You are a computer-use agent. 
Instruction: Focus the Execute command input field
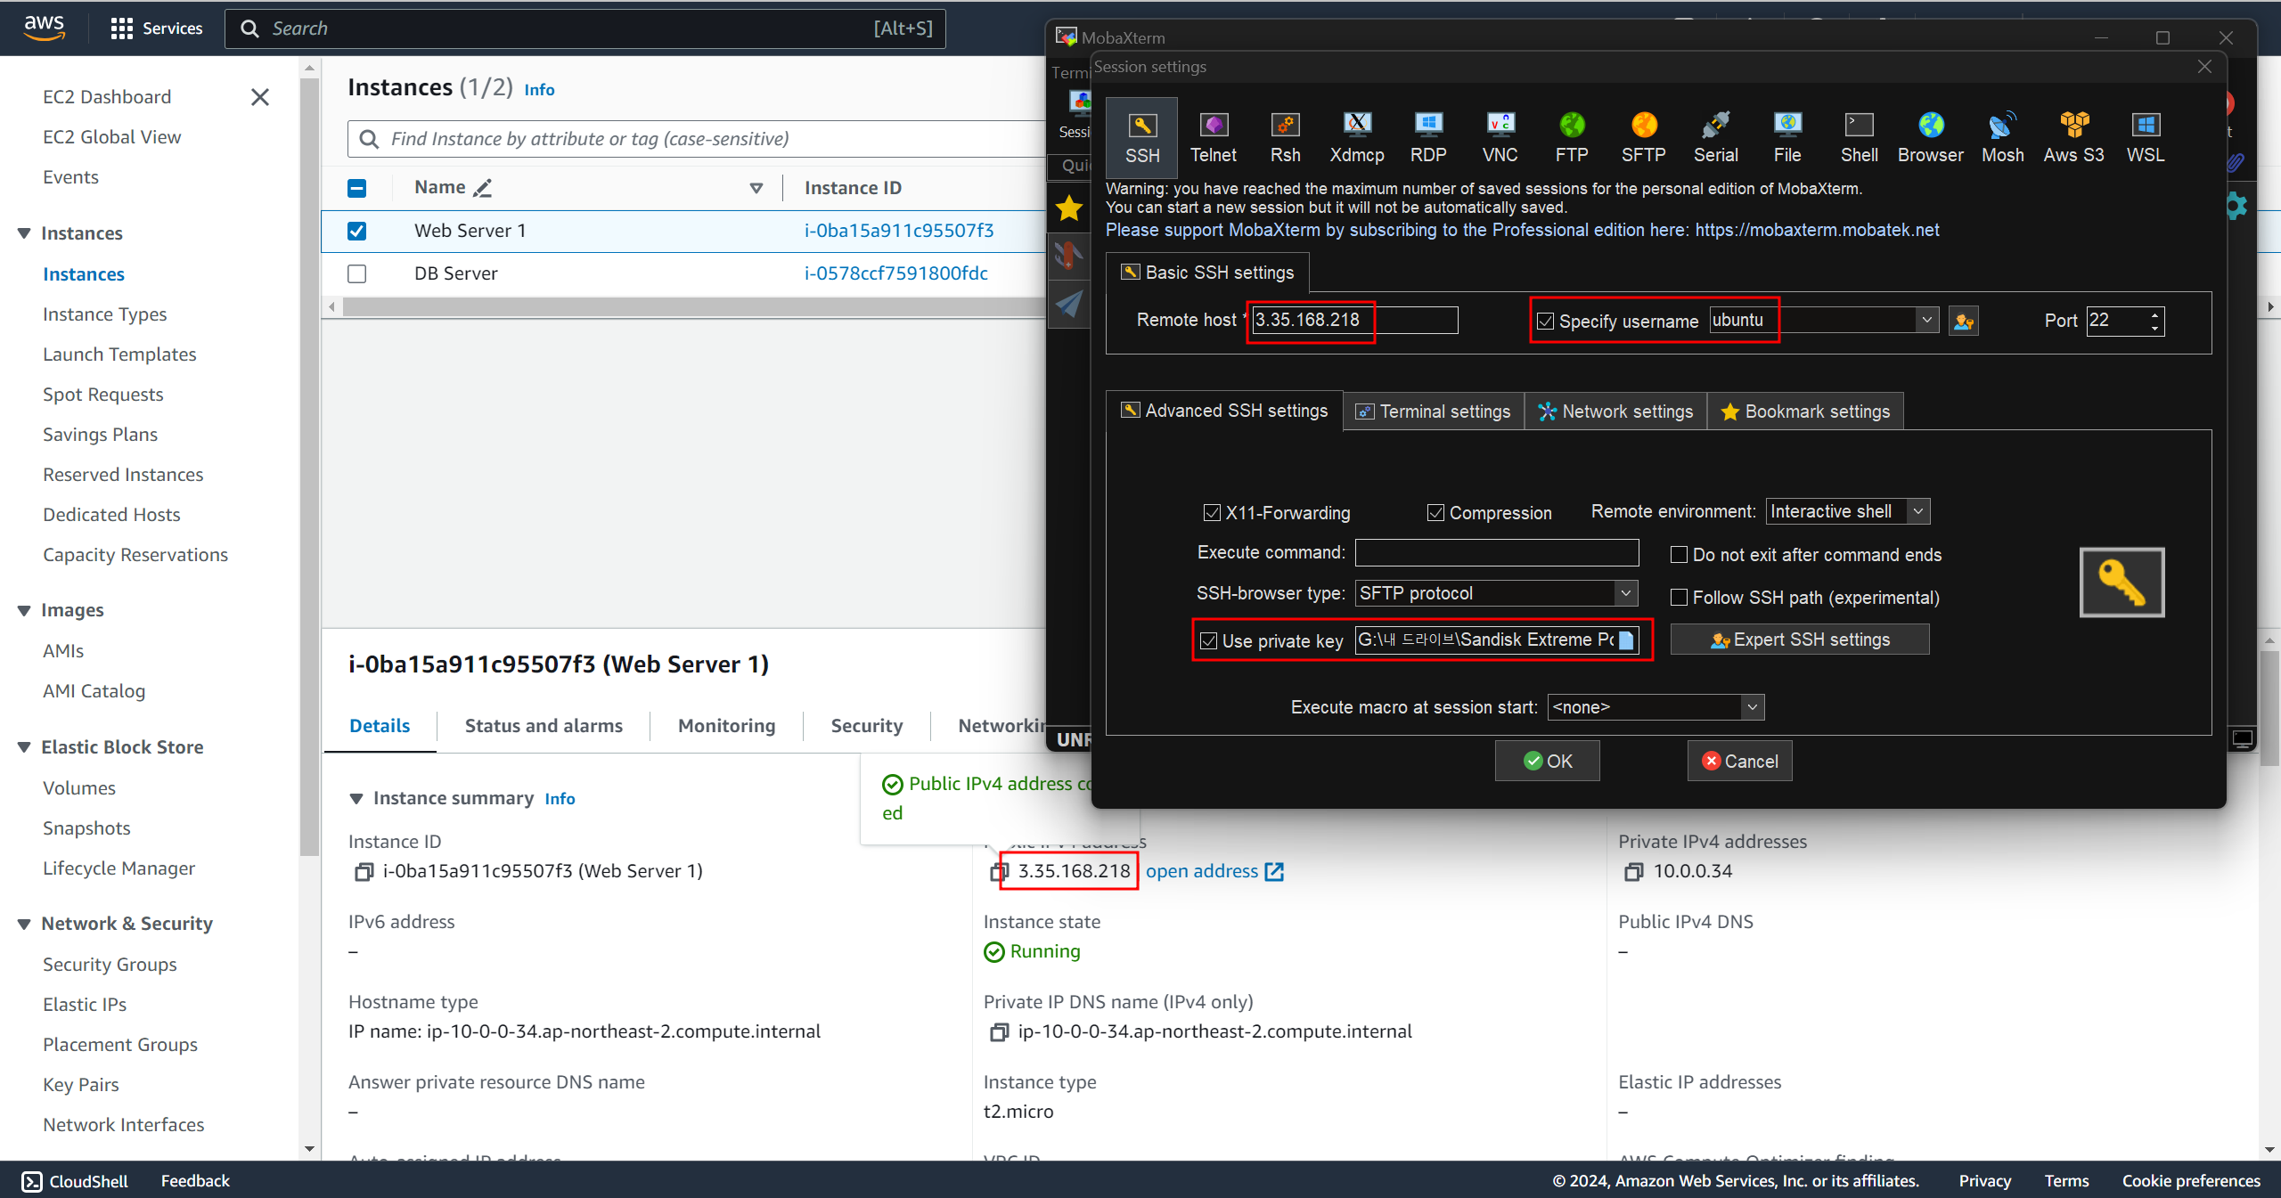point(1497,552)
